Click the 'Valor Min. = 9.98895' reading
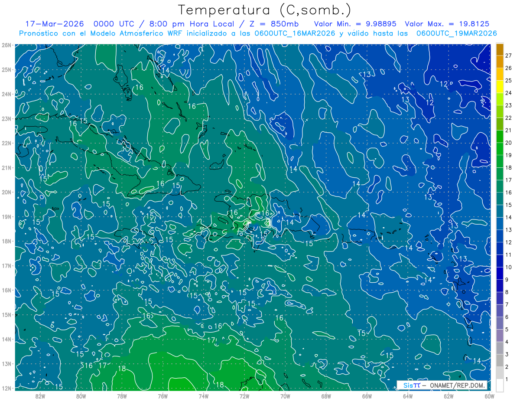Viewport: 520px width, 402px height. 355,24
